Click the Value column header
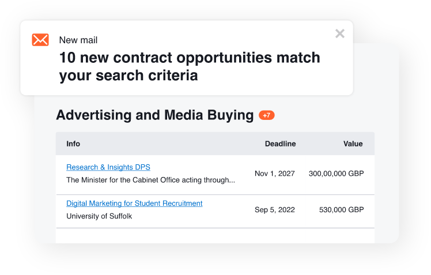Screen dimensions: 431x275 point(353,144)
